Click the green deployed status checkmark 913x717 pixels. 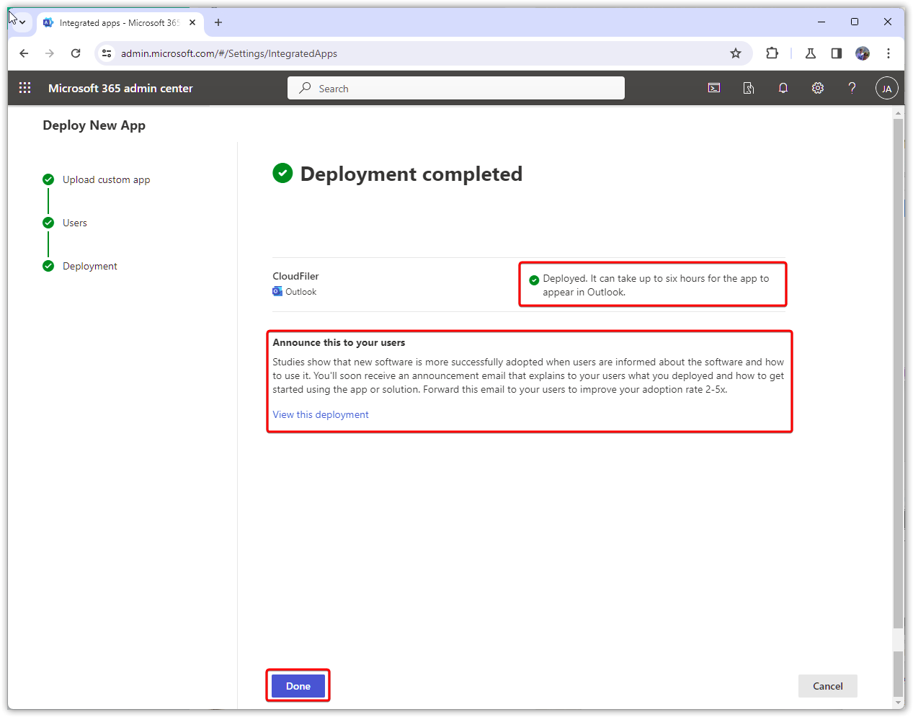(534, 280)
